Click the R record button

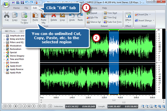coord(50,106)
